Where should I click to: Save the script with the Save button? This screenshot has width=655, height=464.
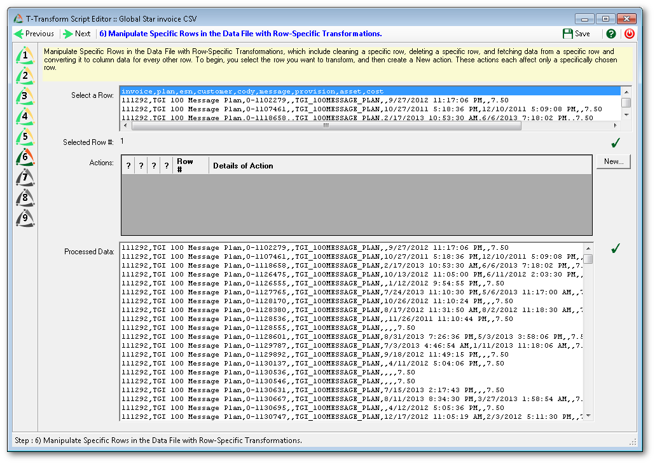(577, 34)
